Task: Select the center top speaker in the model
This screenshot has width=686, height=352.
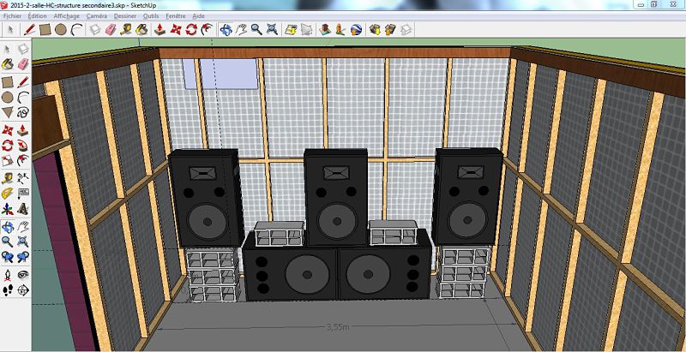Action: click(x=335, y=197)
